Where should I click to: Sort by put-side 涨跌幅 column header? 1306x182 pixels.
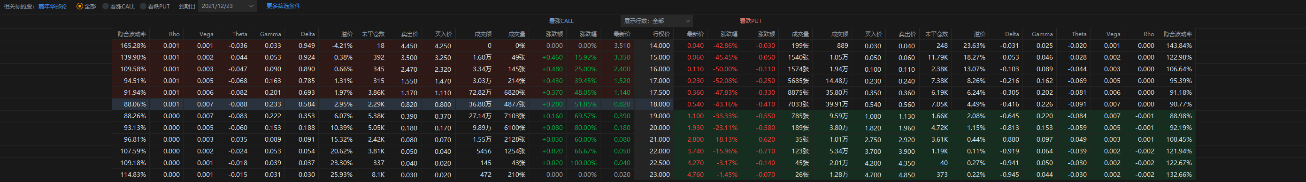(x=729, y=34)
